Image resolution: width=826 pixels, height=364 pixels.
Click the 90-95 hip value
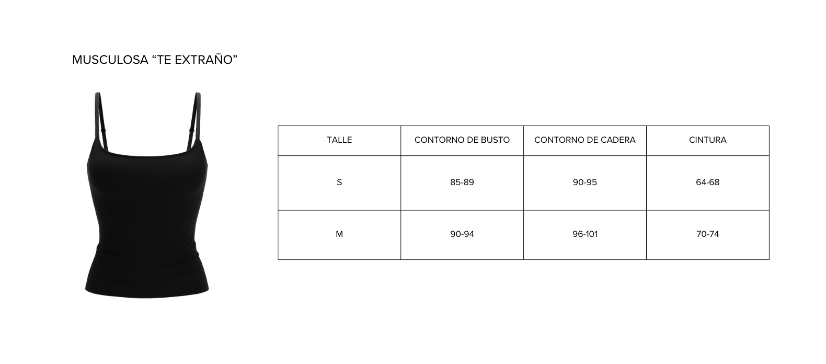tap(585, 183)
